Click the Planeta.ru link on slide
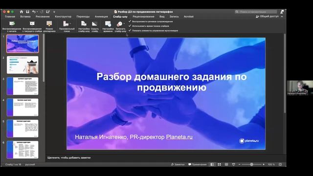Image resolution: width=313 pixels, height=176 pixels. [179, 137]
